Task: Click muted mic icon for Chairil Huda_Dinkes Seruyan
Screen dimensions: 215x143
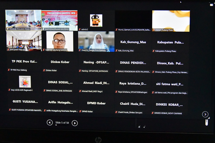Action: [x=116, y=112]
